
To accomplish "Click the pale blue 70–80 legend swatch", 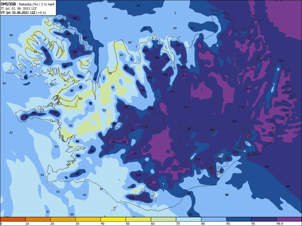I will click(x=188, y=219).
